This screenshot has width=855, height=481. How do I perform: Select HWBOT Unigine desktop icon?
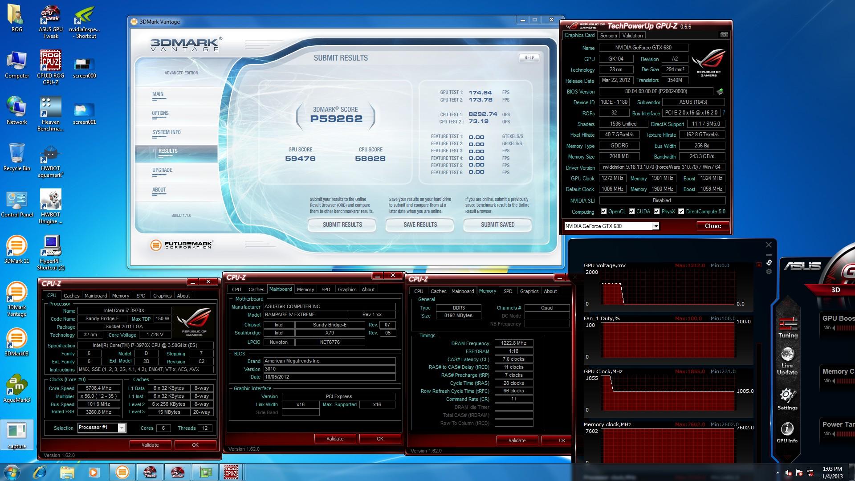pos(51,207)
